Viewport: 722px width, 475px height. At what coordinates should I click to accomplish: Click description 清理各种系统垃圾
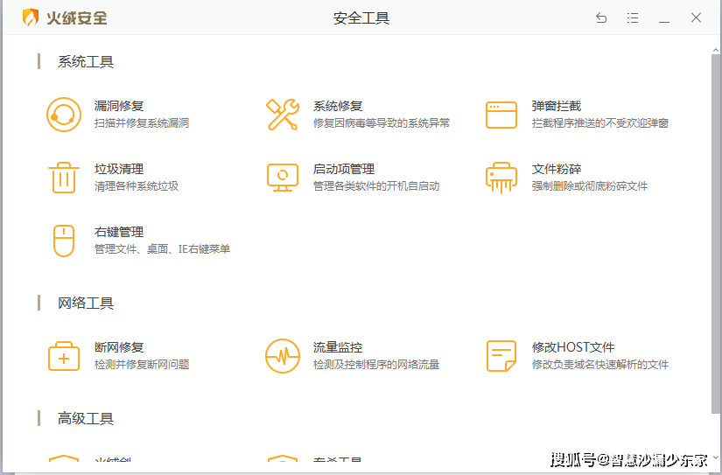point(137,186)
